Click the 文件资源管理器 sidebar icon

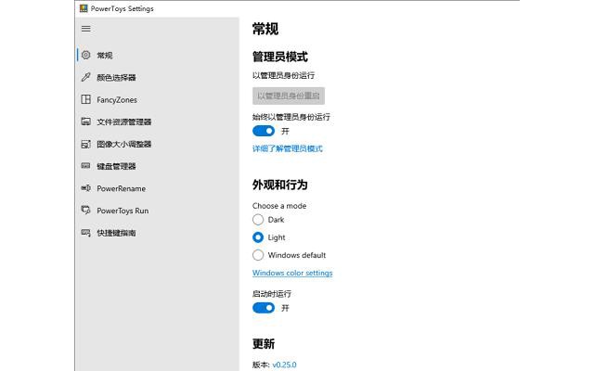86,122
